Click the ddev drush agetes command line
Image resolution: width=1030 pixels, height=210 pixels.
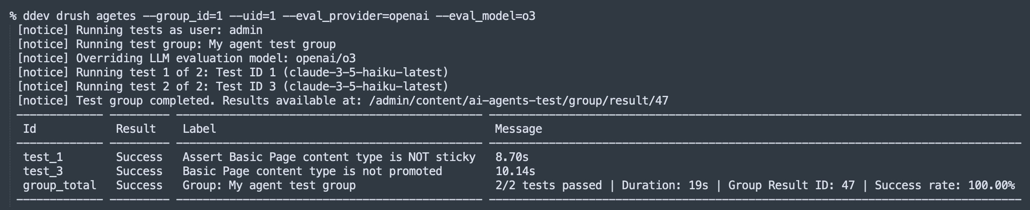point(272,16)
